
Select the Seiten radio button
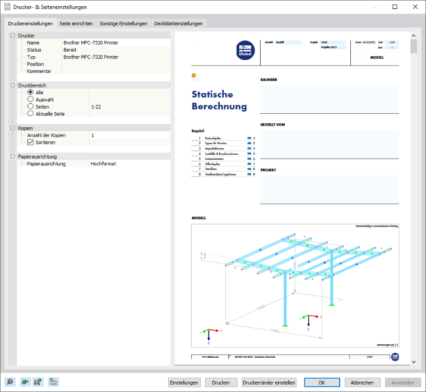[x=30, y=107]
